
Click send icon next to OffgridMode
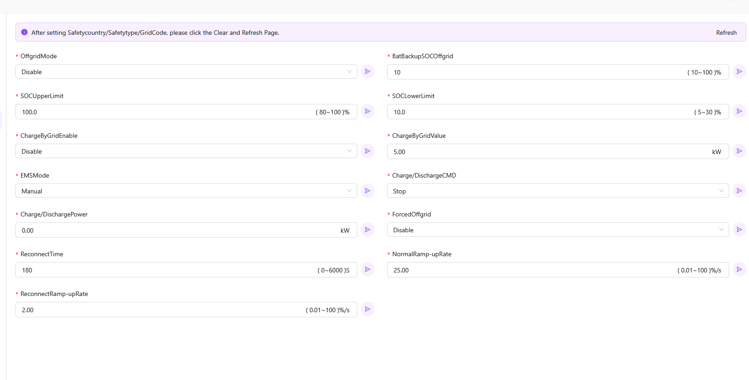pos(368,71)
